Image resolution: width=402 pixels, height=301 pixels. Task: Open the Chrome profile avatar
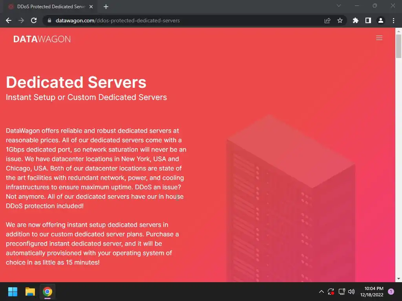click(x=381, y=20)
